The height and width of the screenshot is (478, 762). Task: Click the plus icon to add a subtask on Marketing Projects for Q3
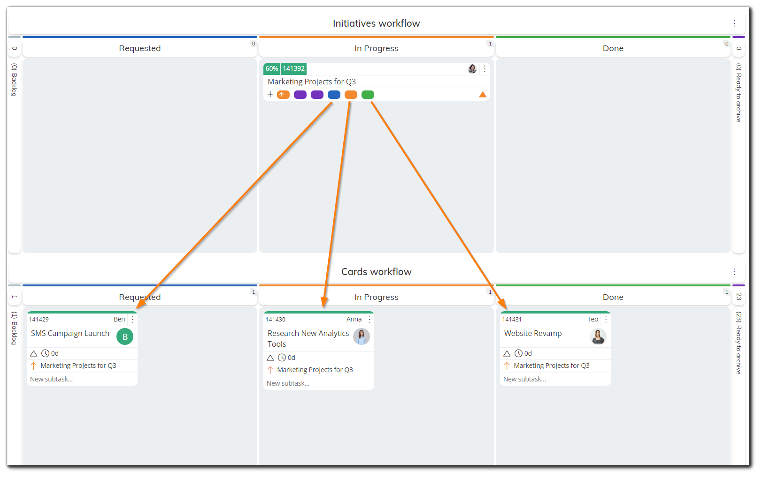point(270,94)
